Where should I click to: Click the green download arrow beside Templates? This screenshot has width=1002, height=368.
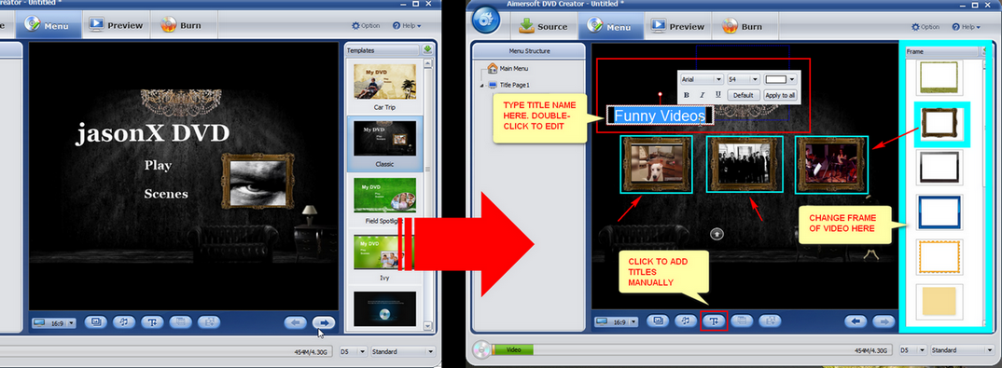coord(427,49)
